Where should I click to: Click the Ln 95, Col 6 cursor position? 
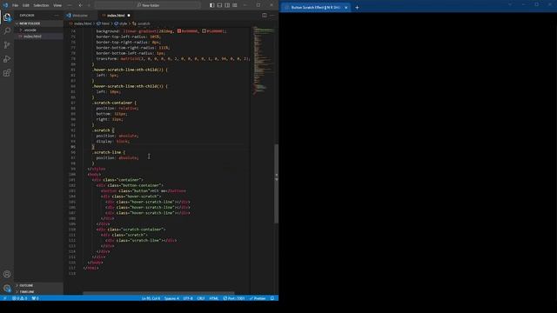tap(151, 298)
